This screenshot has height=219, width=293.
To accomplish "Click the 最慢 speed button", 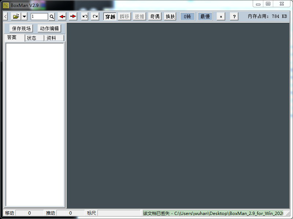I will [205, 16].
